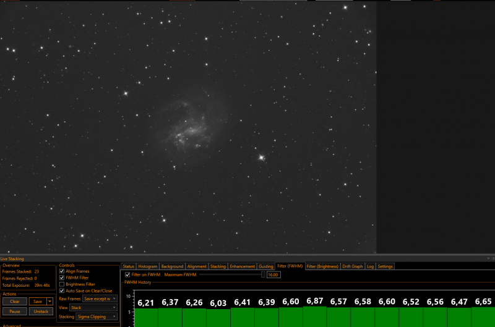Show the Drift Graph tab
The width and height of the screenshot is (495, 327).
[x=353, y=266]
